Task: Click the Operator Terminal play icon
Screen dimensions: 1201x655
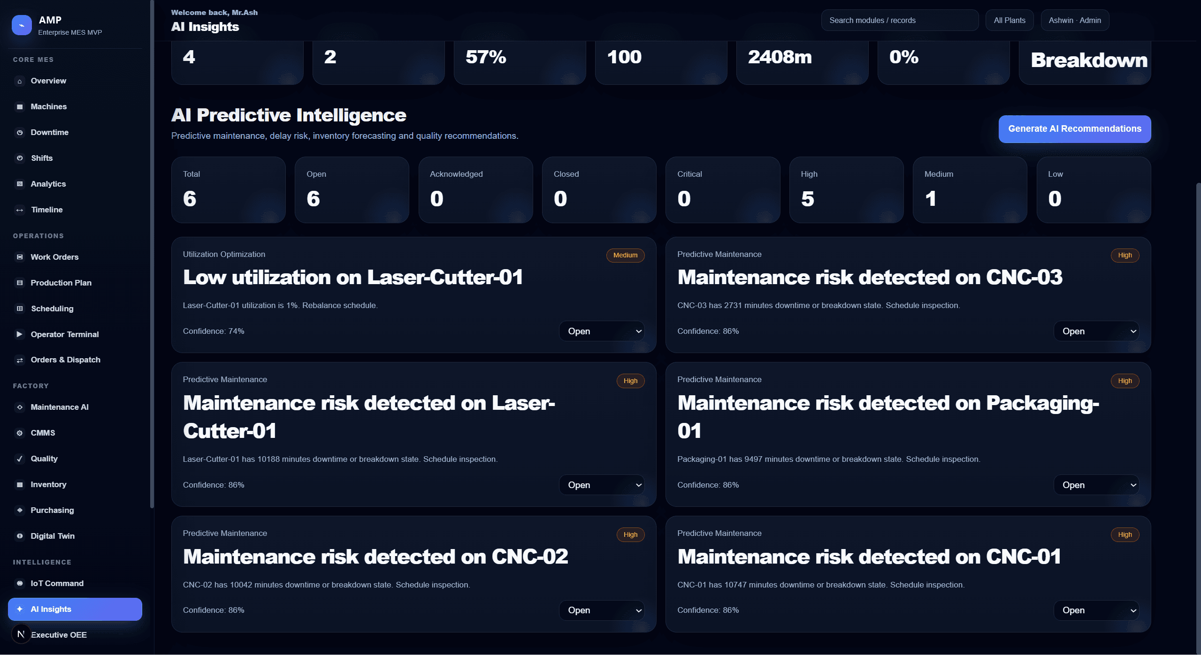Action: click(20, 335)
